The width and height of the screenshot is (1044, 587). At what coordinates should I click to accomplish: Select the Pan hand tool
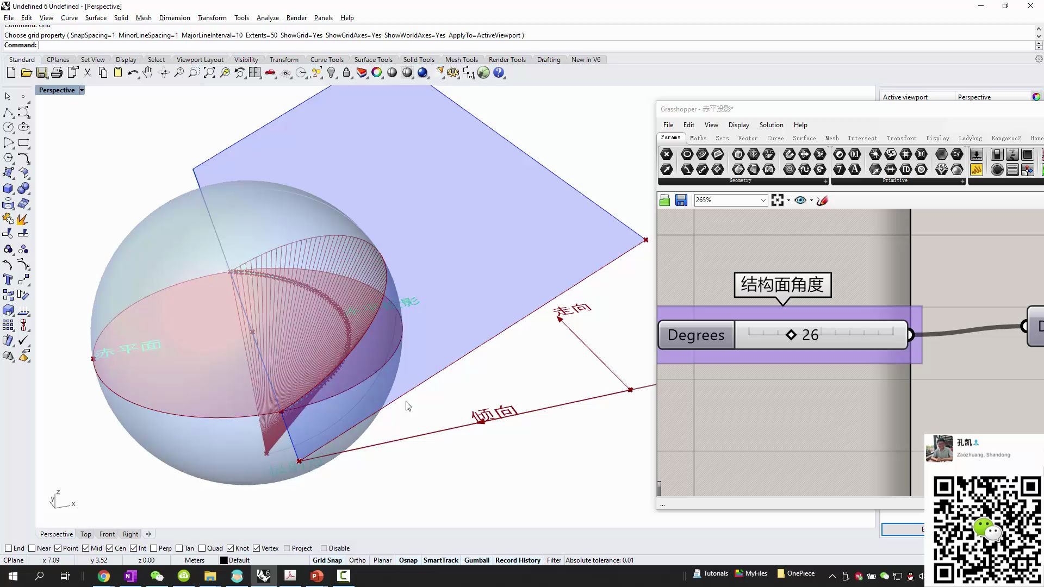[148, 73]
